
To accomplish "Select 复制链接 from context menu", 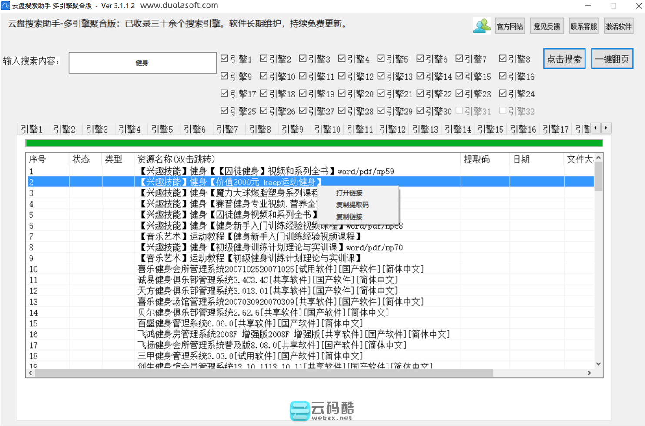I will click(x=349, y=216).
